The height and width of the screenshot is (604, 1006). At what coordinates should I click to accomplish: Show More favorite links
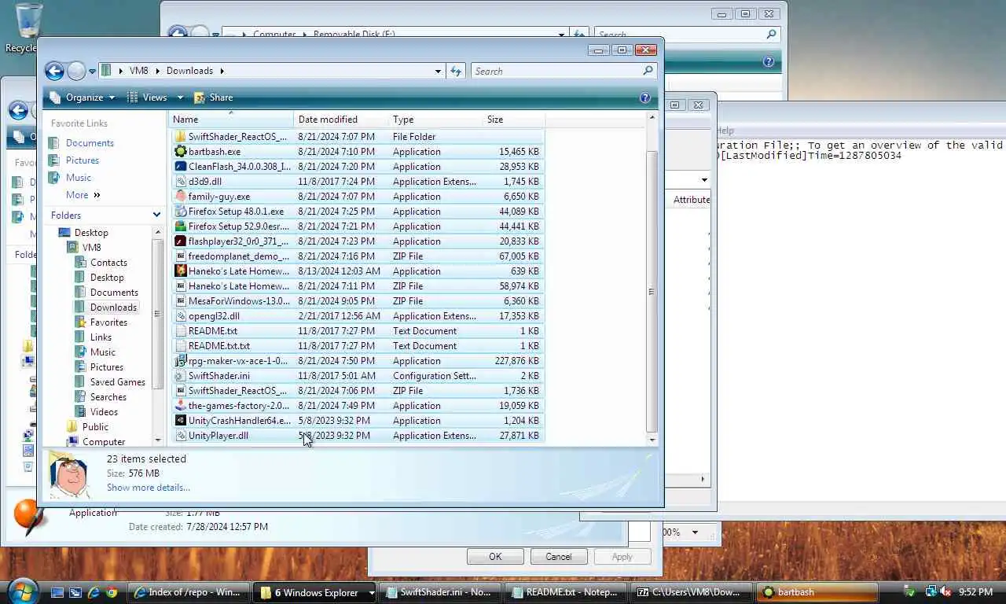83,195
